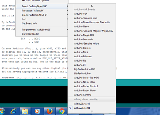The image size is (160, 115).
Task: Click the scroll-up arrow atop the board list
Action: [92, 6]
